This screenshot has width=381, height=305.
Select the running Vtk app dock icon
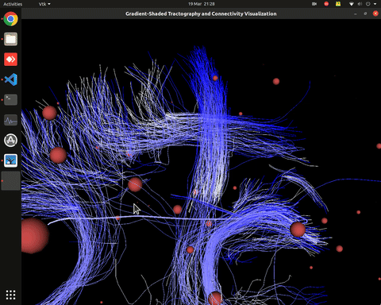point(10,181)
